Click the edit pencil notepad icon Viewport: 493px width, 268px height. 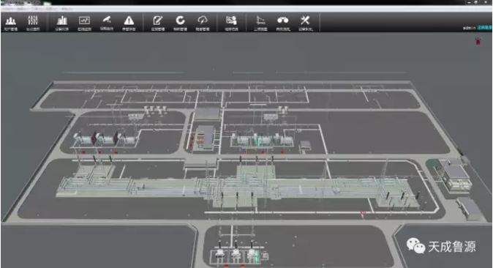coord(158,23)
